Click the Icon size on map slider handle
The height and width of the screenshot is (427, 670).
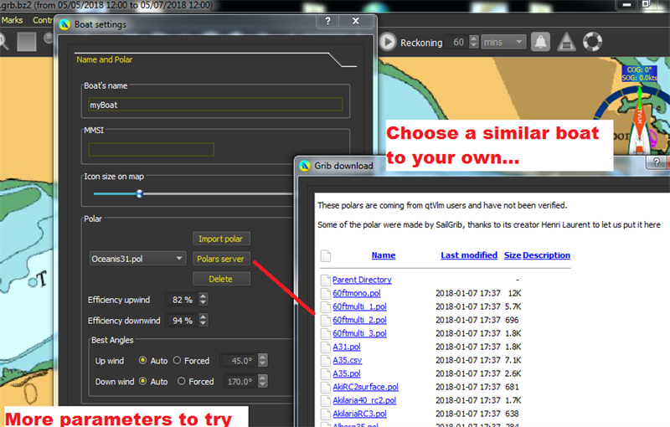[x=140, y=193]
